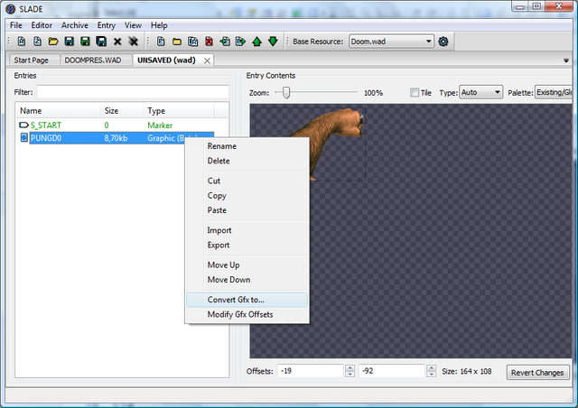
Task: Move entry up with green up arrow
Action: click(256, 42)
